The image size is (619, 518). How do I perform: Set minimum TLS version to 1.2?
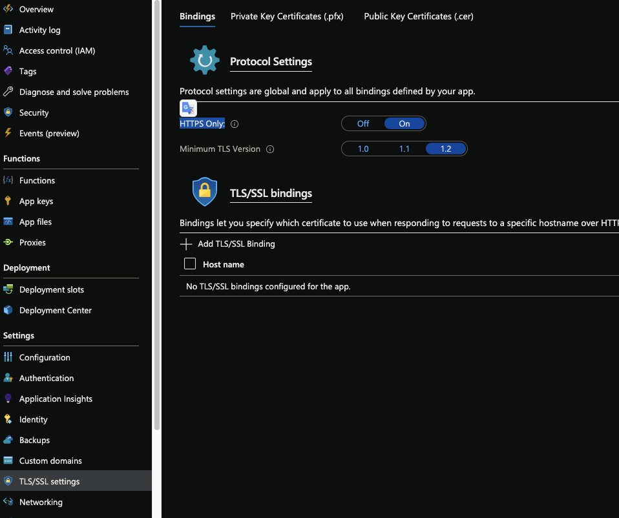coord(446,149)
